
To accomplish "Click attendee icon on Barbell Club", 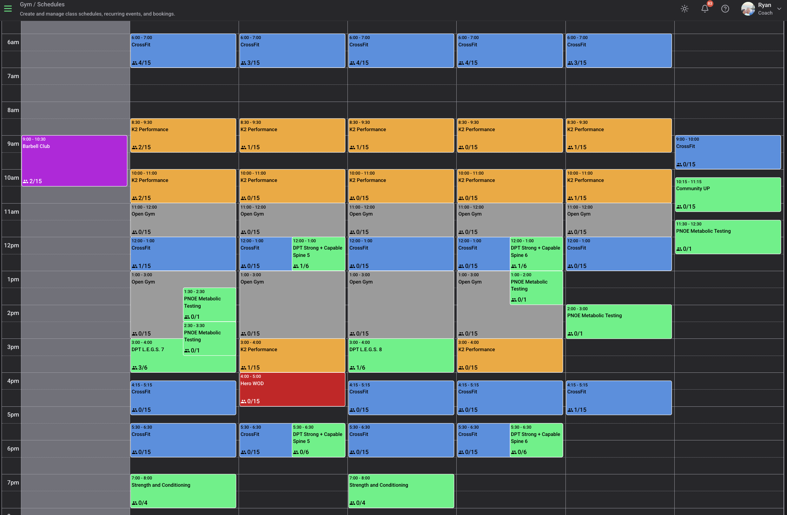I will (x=25, y=181).
